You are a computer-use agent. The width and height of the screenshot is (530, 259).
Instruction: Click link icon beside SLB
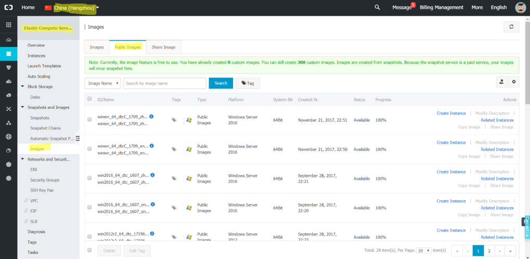click(26, 221)
